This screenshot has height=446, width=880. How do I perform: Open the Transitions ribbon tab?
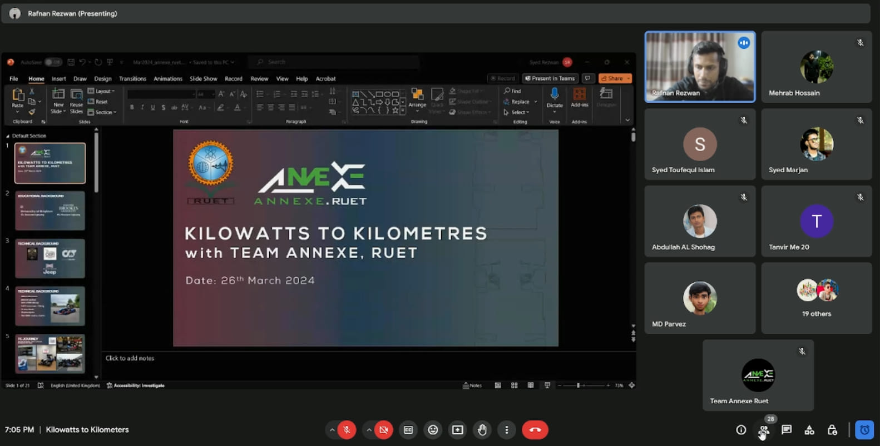point(132,79)
